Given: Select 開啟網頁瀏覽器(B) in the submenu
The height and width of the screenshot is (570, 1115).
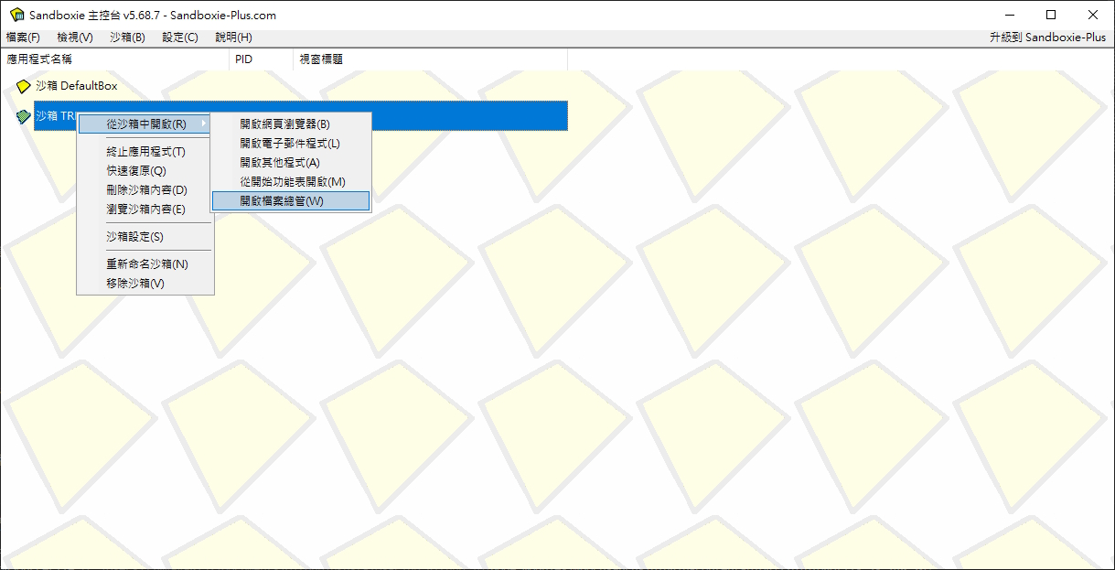Looking at the screenshot, I should [x=290, y=124].
